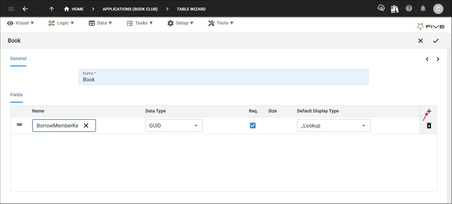Open the hamburger navigation menu

pyautogui.click(x=11, y=9)
